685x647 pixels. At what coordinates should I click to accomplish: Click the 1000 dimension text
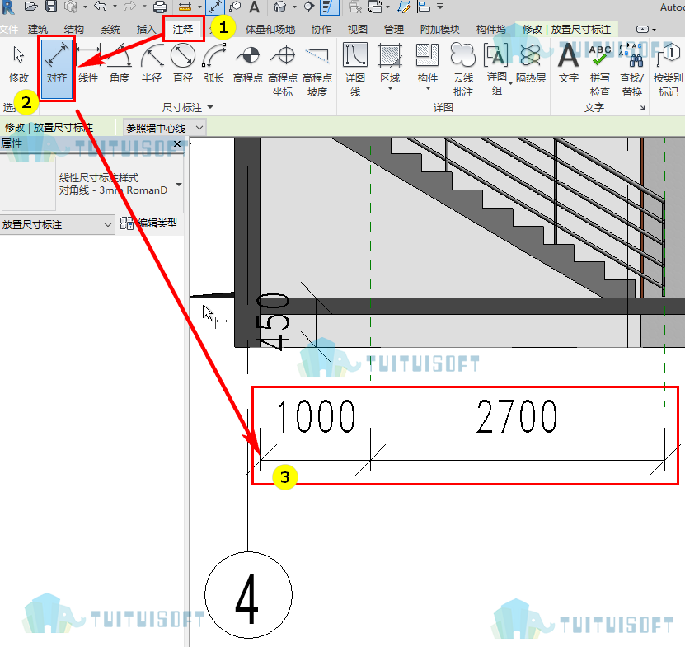coord(317,416)
